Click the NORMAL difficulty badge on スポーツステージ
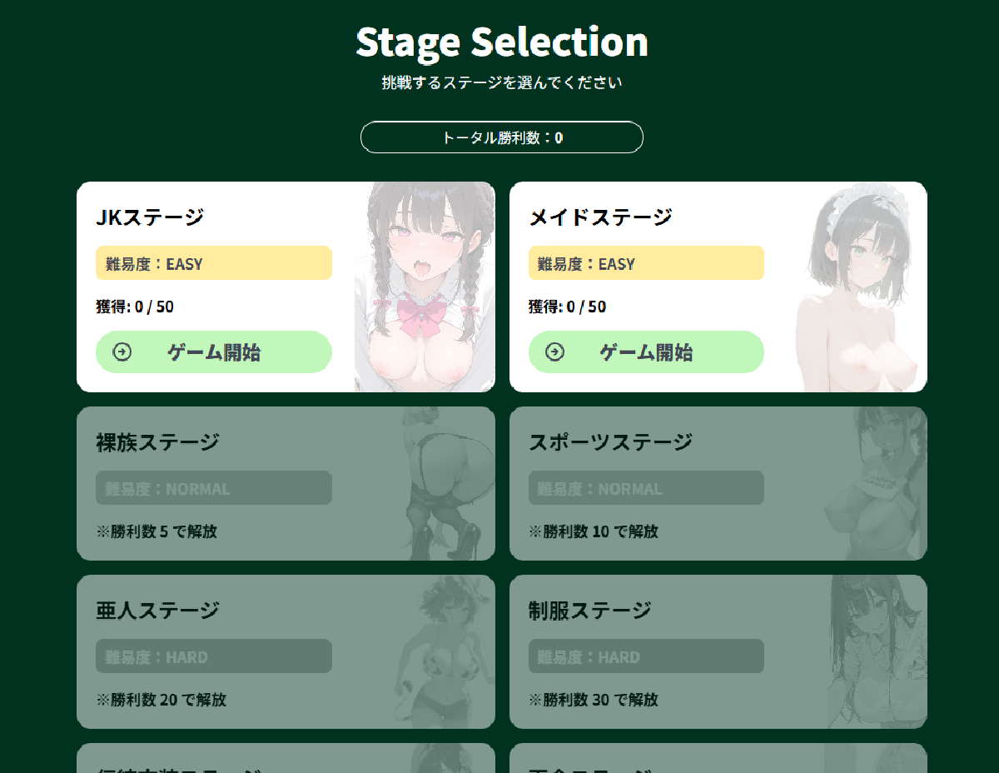999x773 pixels. coord(646,488)
